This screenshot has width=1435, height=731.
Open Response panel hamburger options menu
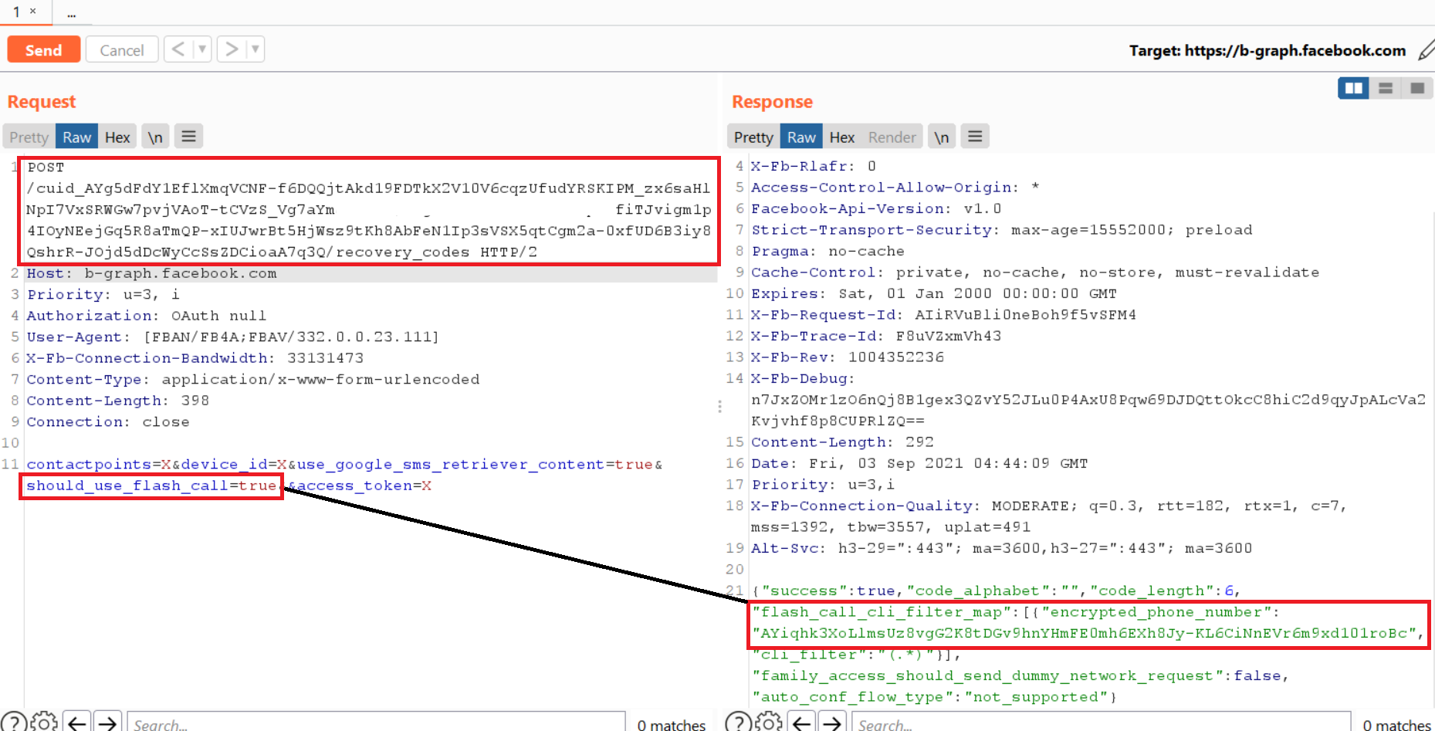(975, 137)
